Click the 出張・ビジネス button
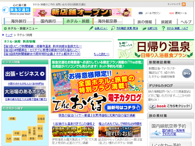This screenshot has height=146, width=195. pyautogui.click(x=25, y=74)
